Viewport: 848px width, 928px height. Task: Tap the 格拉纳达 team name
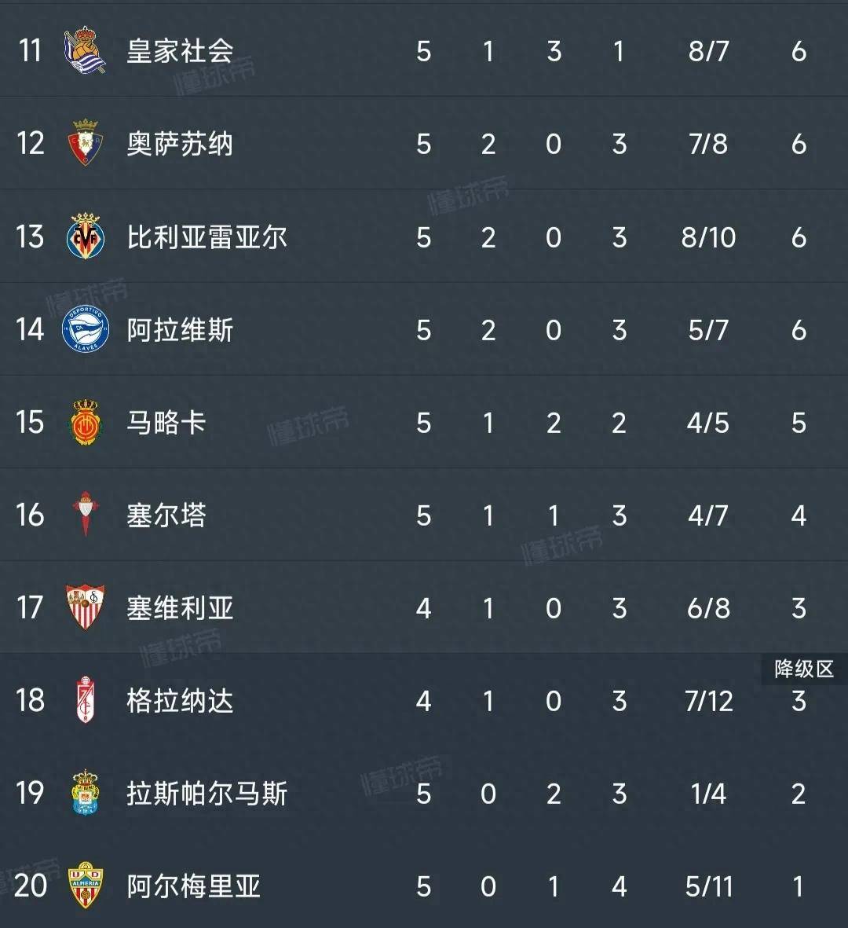tap(180, 700)
